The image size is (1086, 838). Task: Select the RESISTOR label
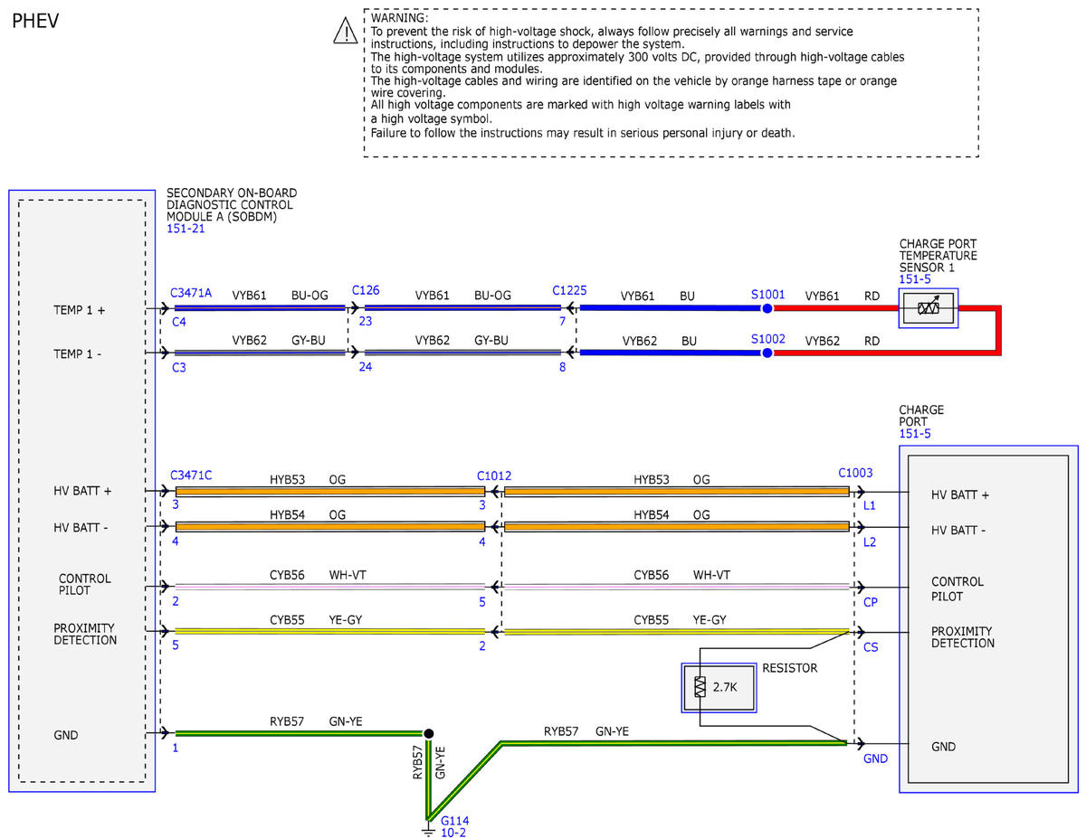tap(790, 668)
